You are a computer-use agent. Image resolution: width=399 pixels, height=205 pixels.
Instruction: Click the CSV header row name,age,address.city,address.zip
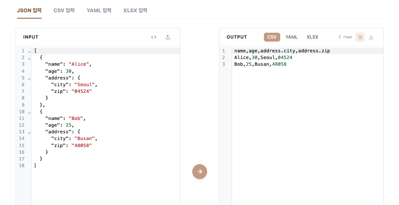pos(282,51)
